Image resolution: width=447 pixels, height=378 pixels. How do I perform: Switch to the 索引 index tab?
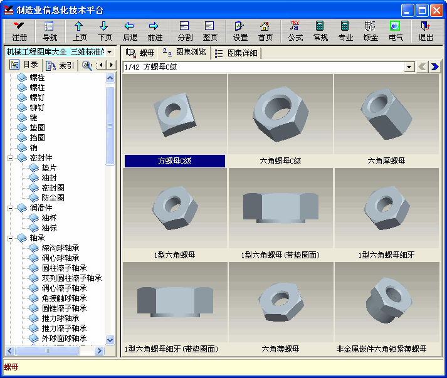[61, 65]
